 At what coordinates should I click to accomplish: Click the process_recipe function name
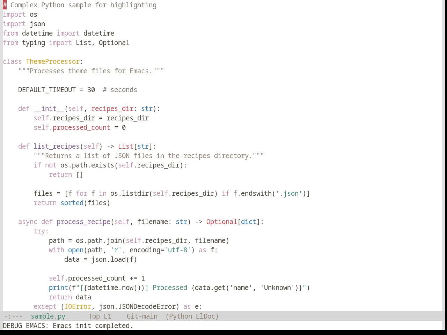tap(83, 222)
